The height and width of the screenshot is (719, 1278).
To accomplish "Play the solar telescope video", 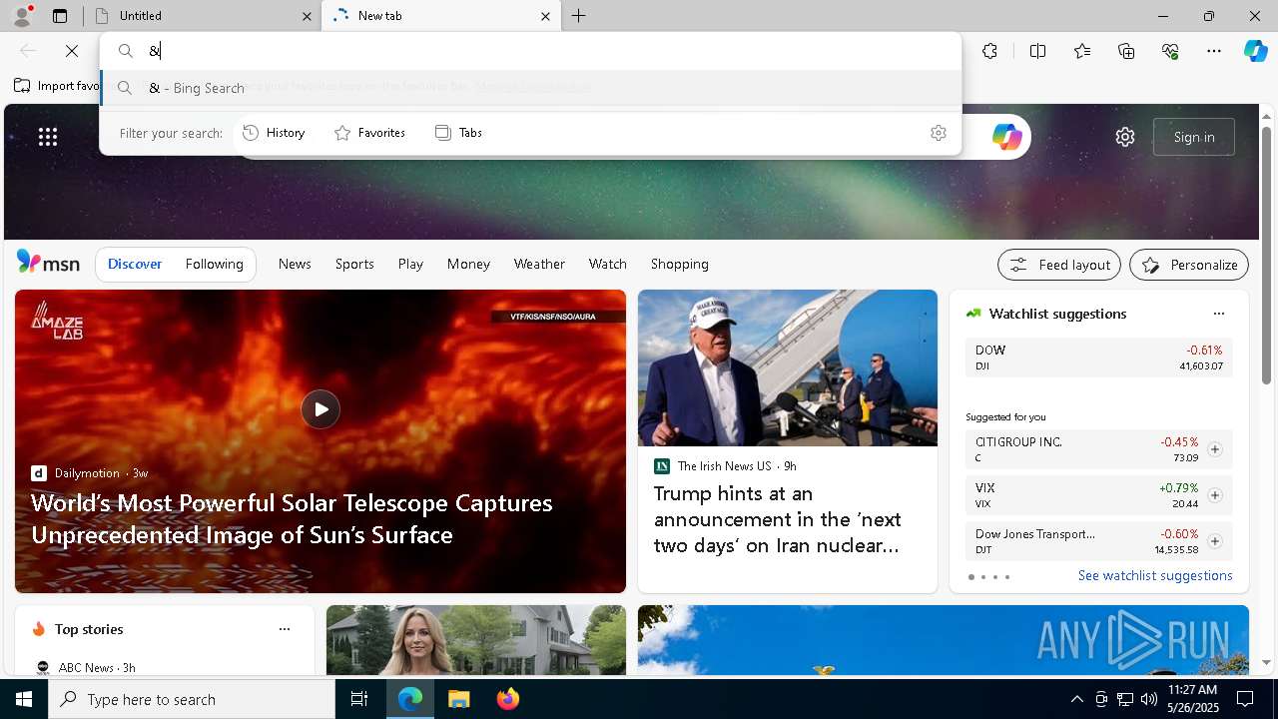I will (x=320, y=409).
